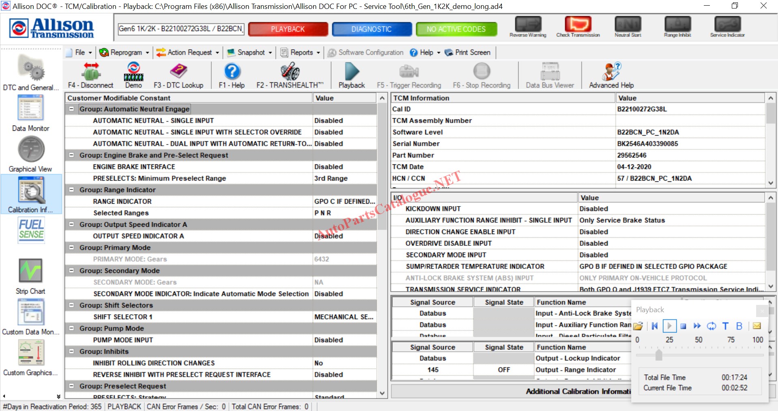The image size is (778, 411).
Task: Toggle the T button in Playback panel
Action: point(725,326)
